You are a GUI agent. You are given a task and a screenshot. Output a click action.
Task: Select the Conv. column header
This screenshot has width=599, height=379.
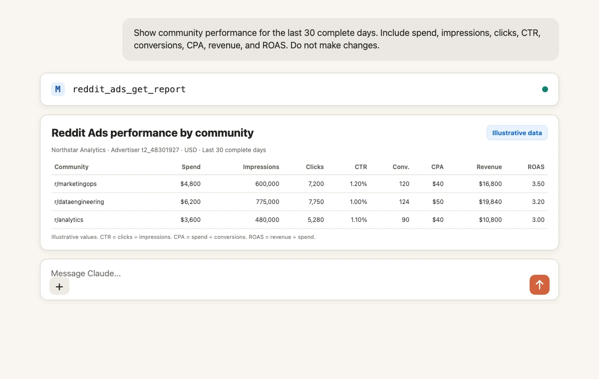click(x=401, y=167)
